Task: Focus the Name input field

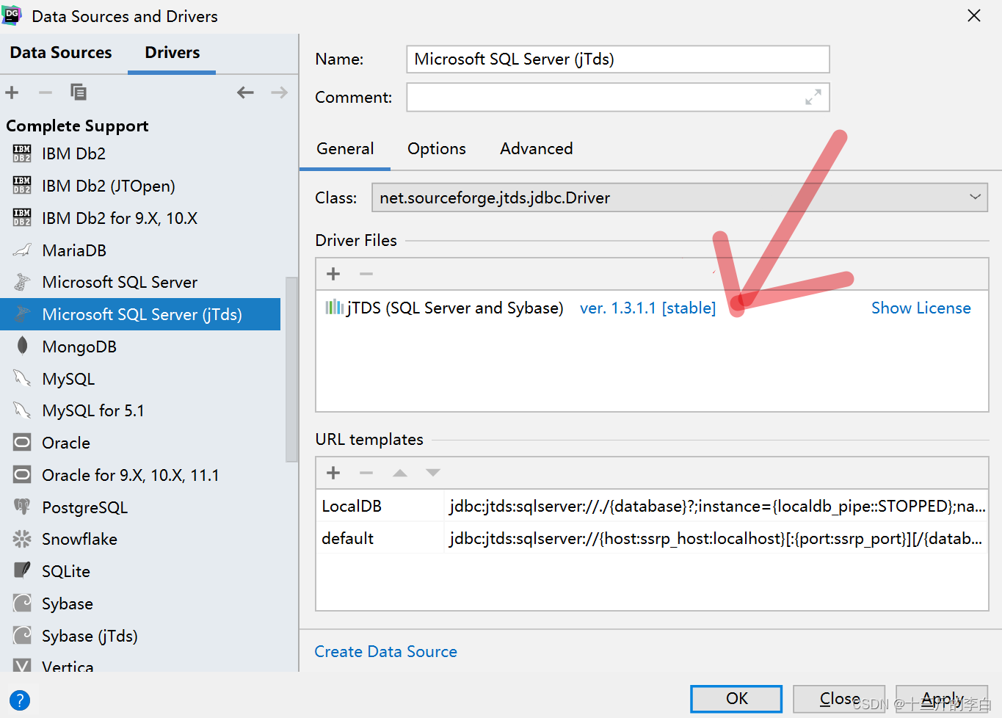Action: 618,59
